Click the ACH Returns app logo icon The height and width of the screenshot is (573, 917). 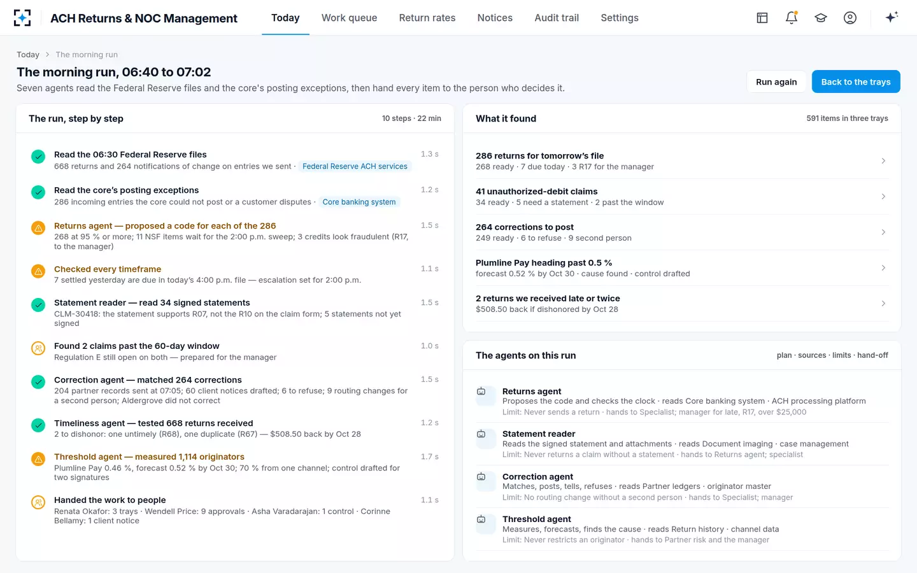click(x=22, y=18)
